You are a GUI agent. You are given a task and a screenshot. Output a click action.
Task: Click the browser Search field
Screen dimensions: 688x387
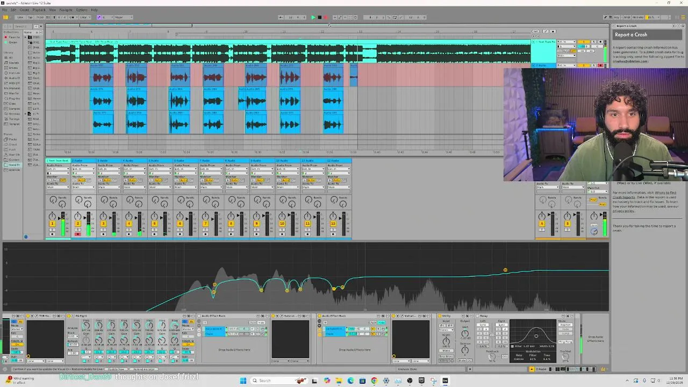21,26
